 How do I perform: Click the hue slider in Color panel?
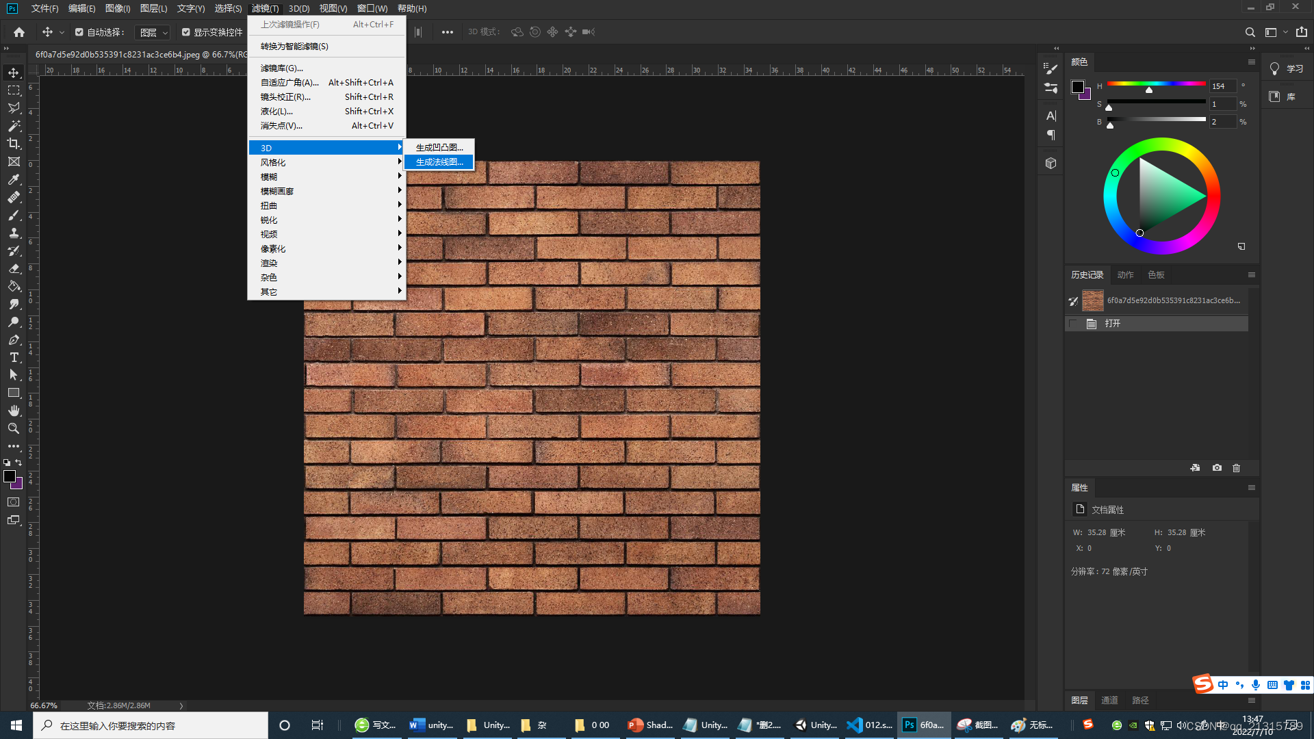(1156, 84)
